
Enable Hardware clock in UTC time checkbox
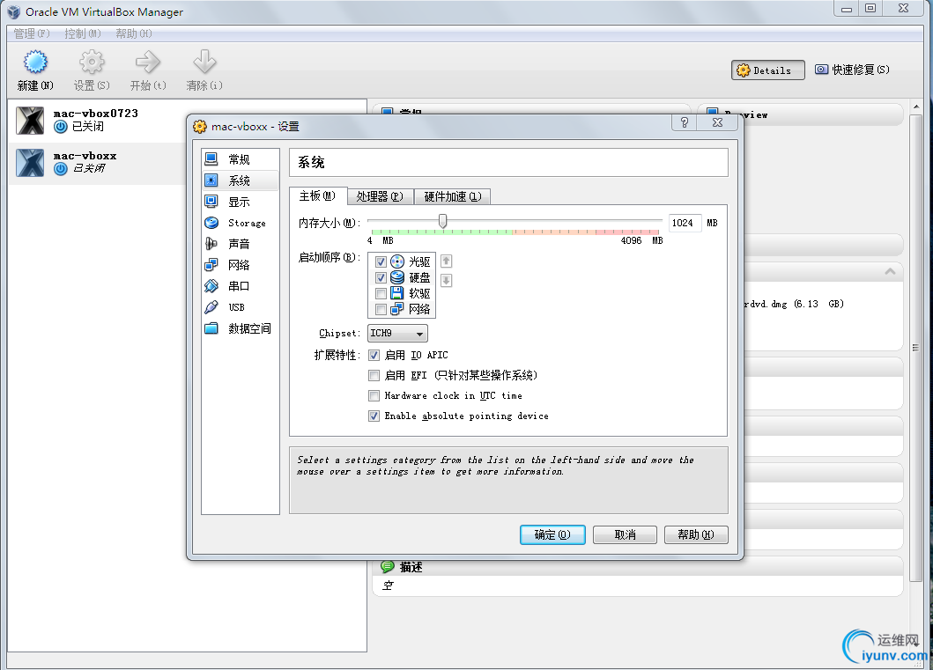tap(374, 395)
